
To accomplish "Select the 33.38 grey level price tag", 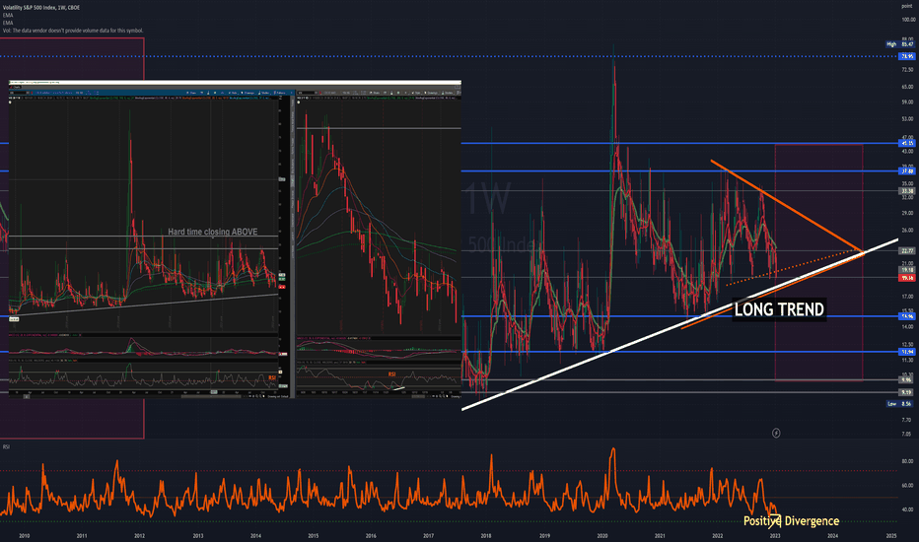I will coord(907,191).
